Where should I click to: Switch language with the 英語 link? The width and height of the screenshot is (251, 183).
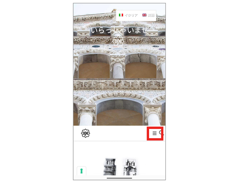pyautogui.click(x=151, y=15)
